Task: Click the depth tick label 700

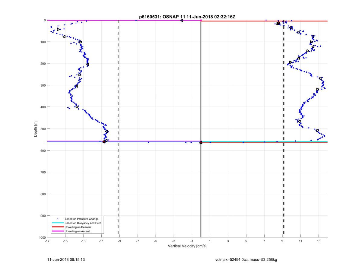Action: click(x=43, y=172)
